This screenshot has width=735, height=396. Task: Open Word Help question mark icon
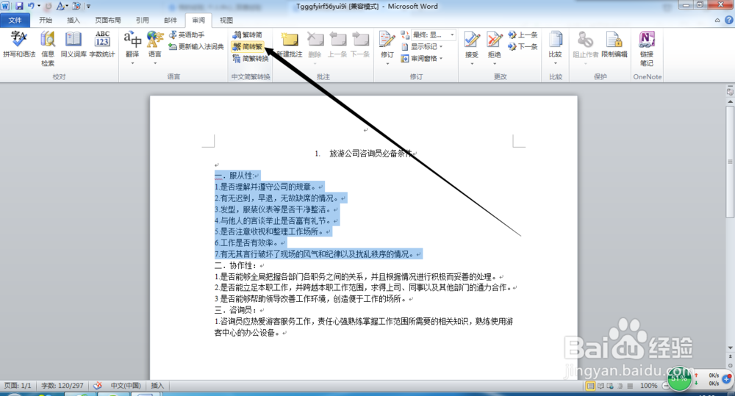click(x=729, y=20)
